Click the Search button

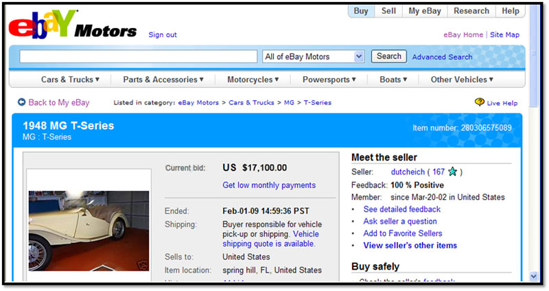pyautogui.click(x=388, y=56)
